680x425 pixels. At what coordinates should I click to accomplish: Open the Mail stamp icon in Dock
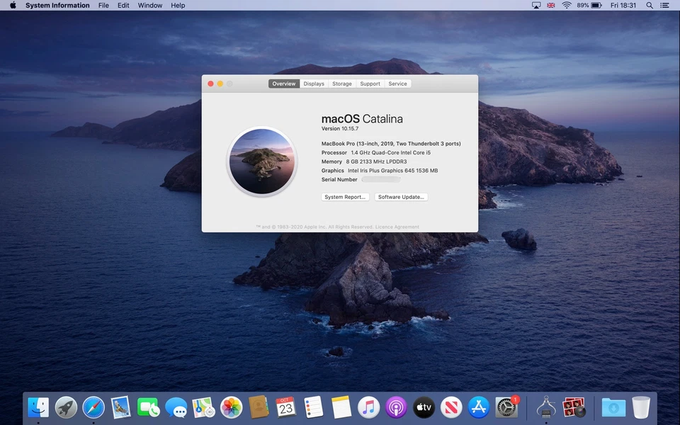coord(120,408)
